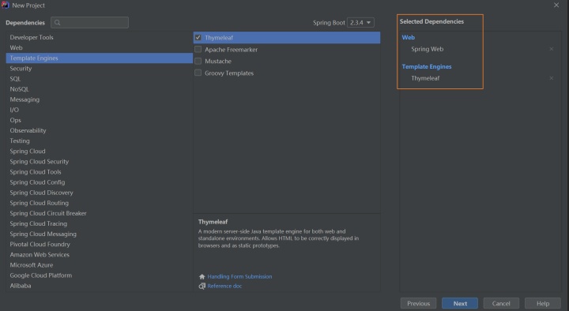Open Amazon Web Services category
The width and height of the screenshot is (569, 311).
point(100,254)
